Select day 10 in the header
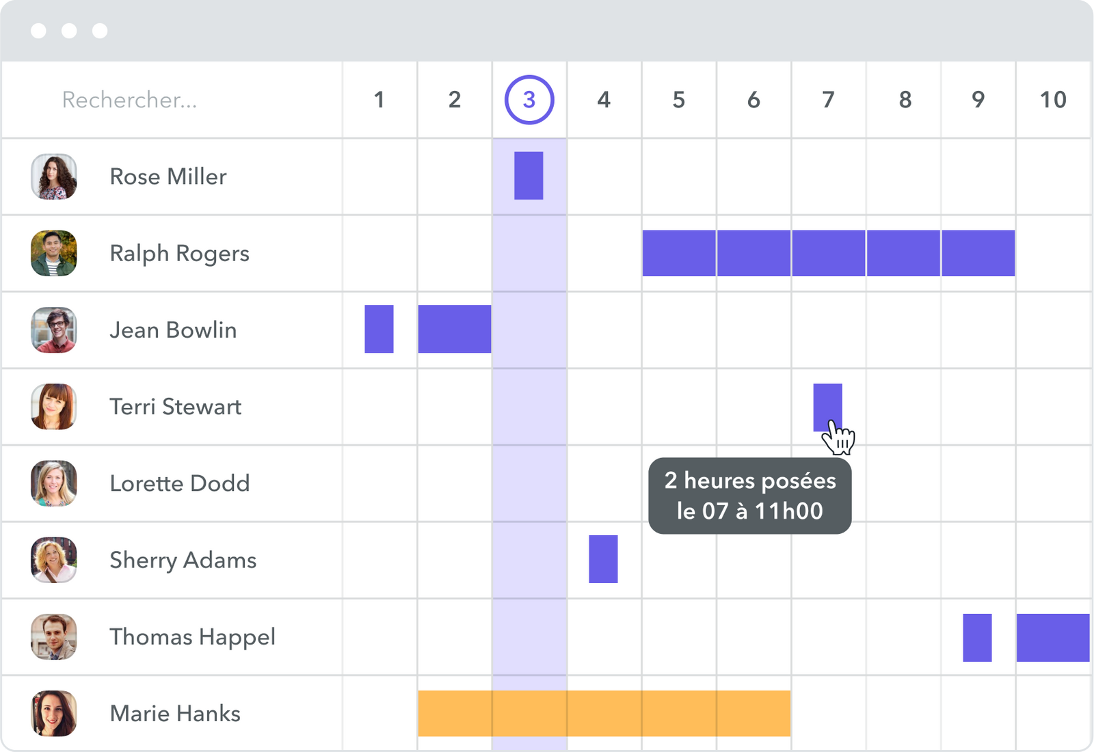Image resolution: width=1094 pixels, height=752 pixels. 1053,100
